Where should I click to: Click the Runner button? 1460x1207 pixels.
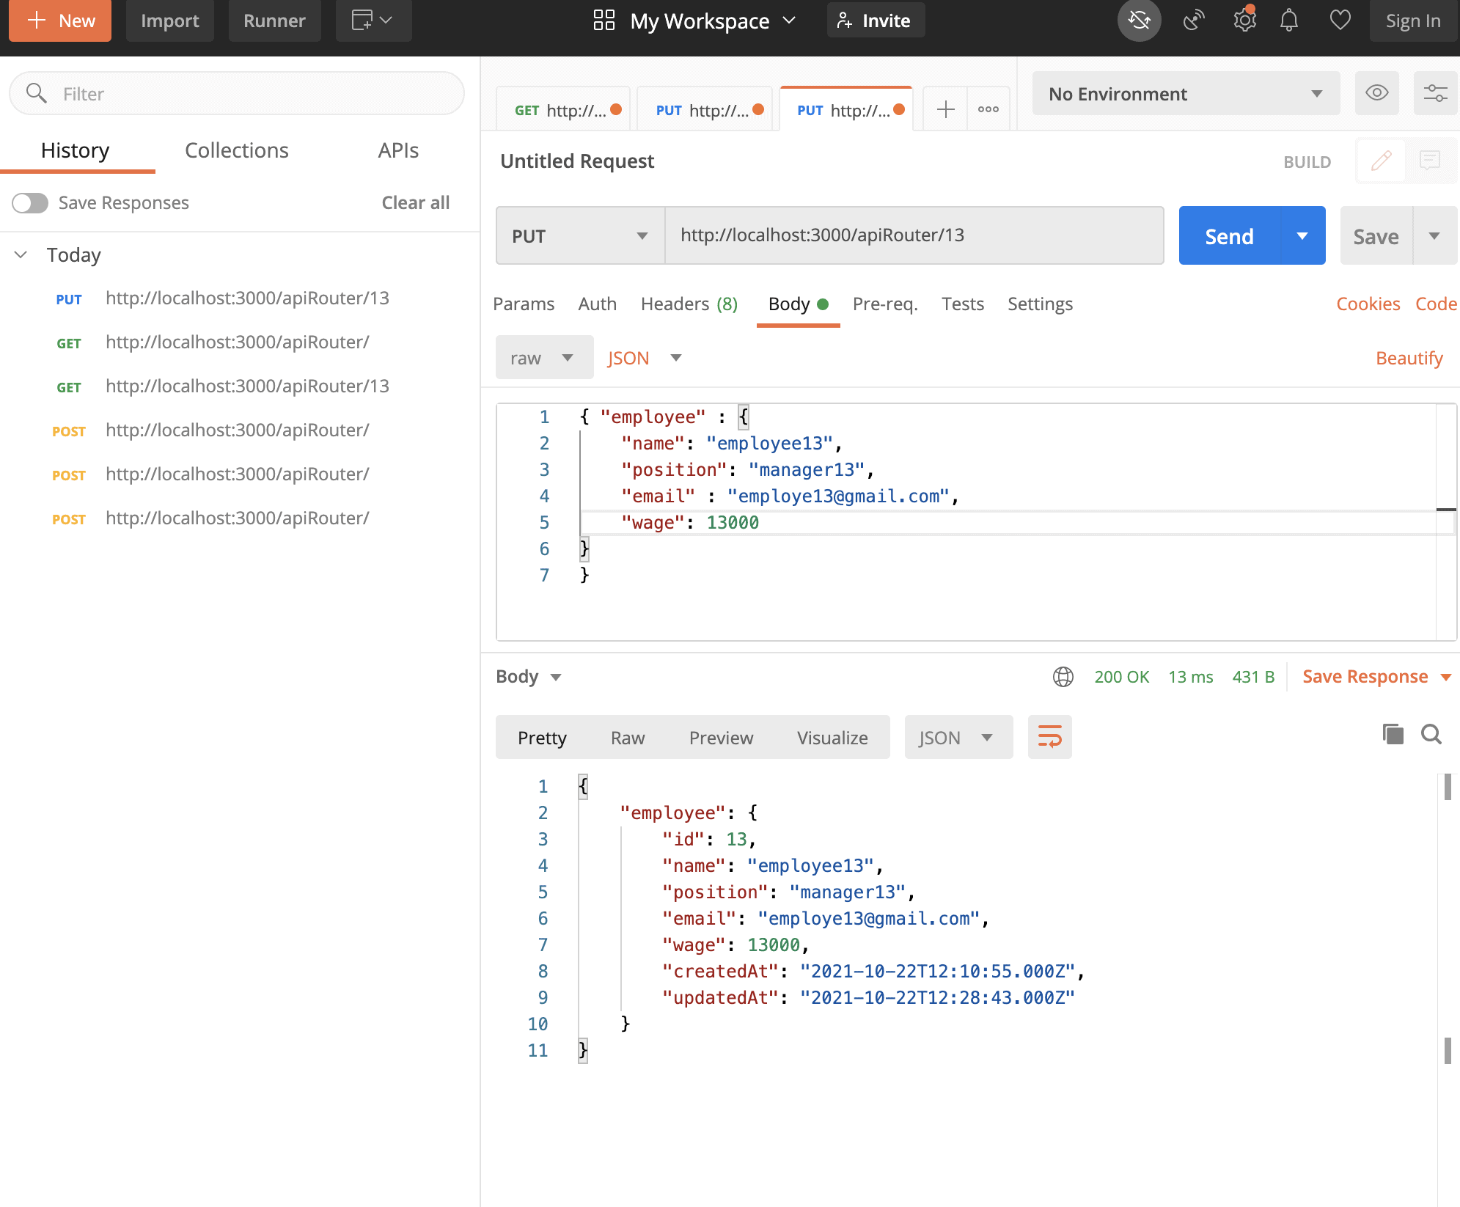click(x=274, y=21)
